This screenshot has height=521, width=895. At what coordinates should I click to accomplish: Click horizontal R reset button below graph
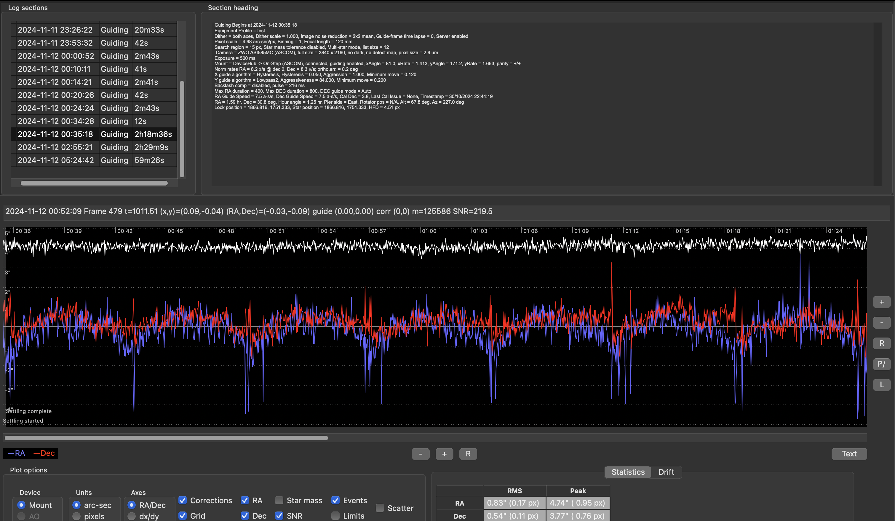click(468, 454)
